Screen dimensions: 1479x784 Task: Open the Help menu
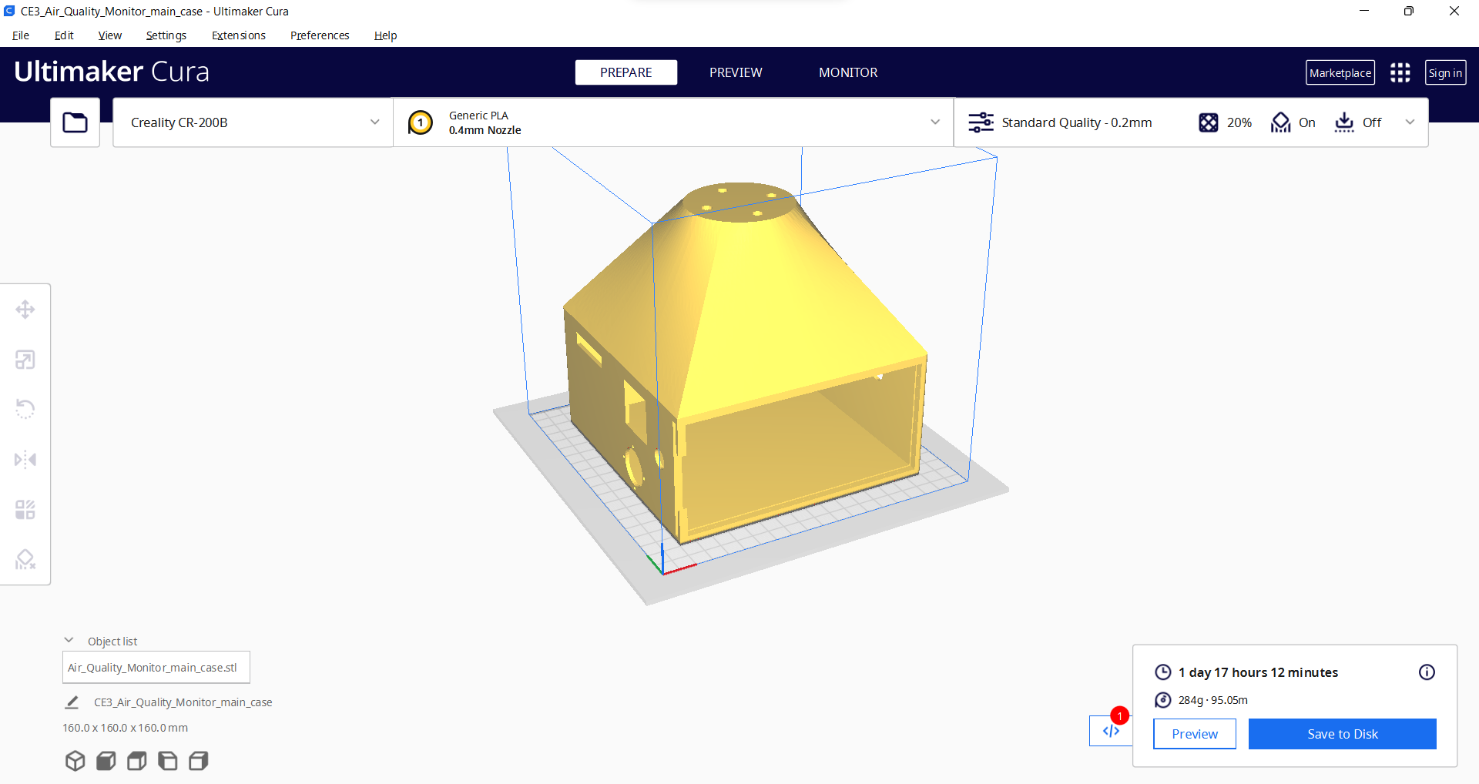tap(385, 35)
